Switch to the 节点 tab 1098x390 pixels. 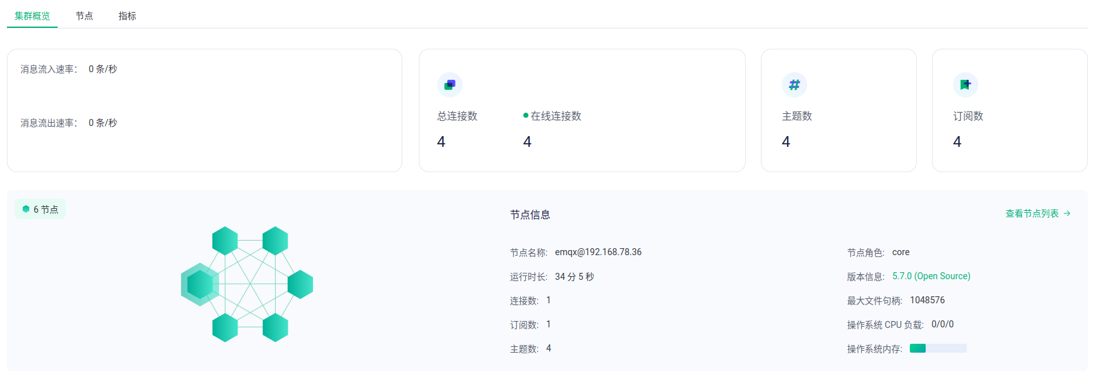click(84, 16)
